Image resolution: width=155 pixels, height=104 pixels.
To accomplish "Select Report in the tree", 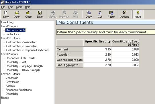I will pyautogui.click(x=5, y=98).
